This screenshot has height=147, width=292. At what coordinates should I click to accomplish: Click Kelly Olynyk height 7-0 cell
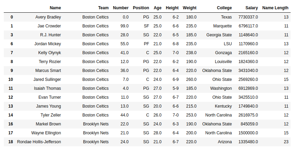click(175, 53)
